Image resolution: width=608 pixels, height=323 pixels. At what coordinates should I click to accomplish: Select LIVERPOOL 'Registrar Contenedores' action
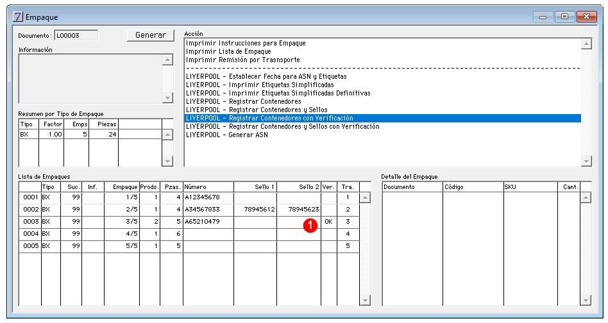(382, 101)
